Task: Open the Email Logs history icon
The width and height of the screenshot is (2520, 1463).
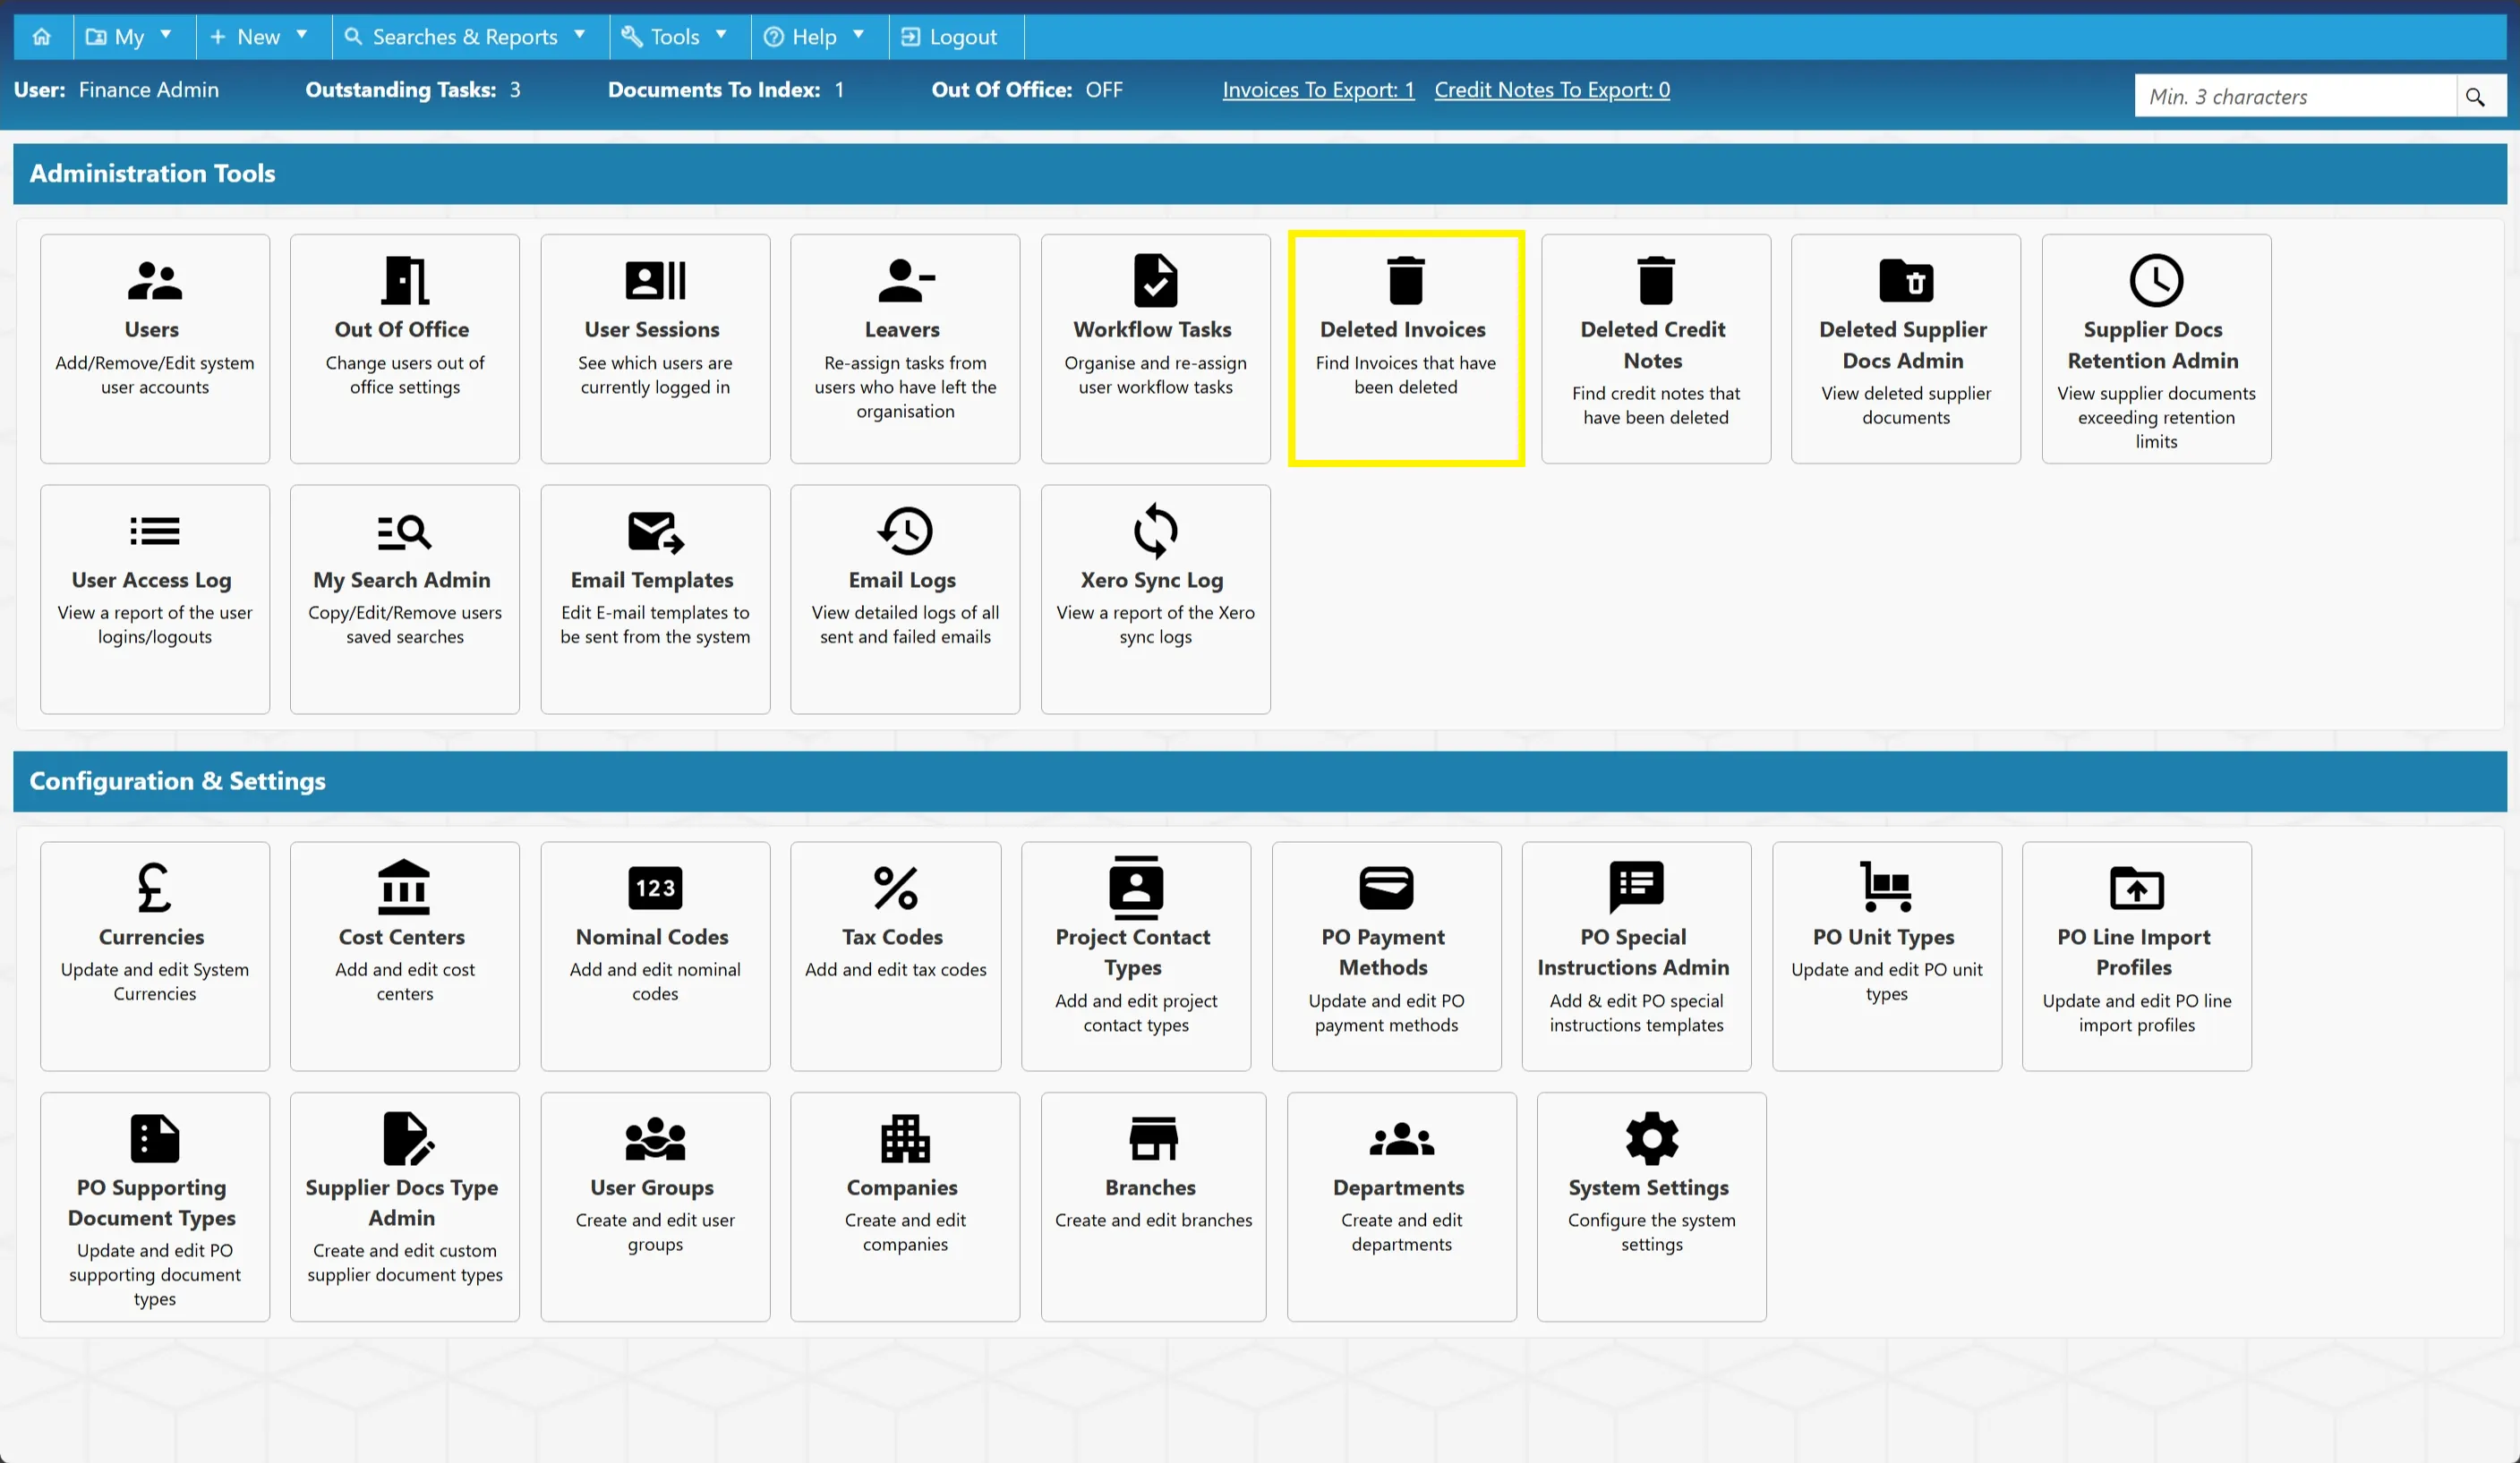Action: click(x=905, y=532)
